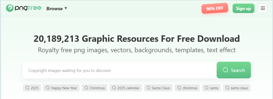Screen dimensions: 273x99
Task: Click the pngtree wordmark text
Action: click(28, 8)
